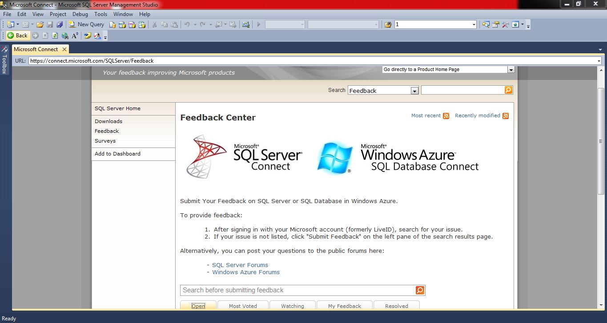
Task: Open the Toolbox wrench icon
Action: pyautogui.click(x=505, y=24)
